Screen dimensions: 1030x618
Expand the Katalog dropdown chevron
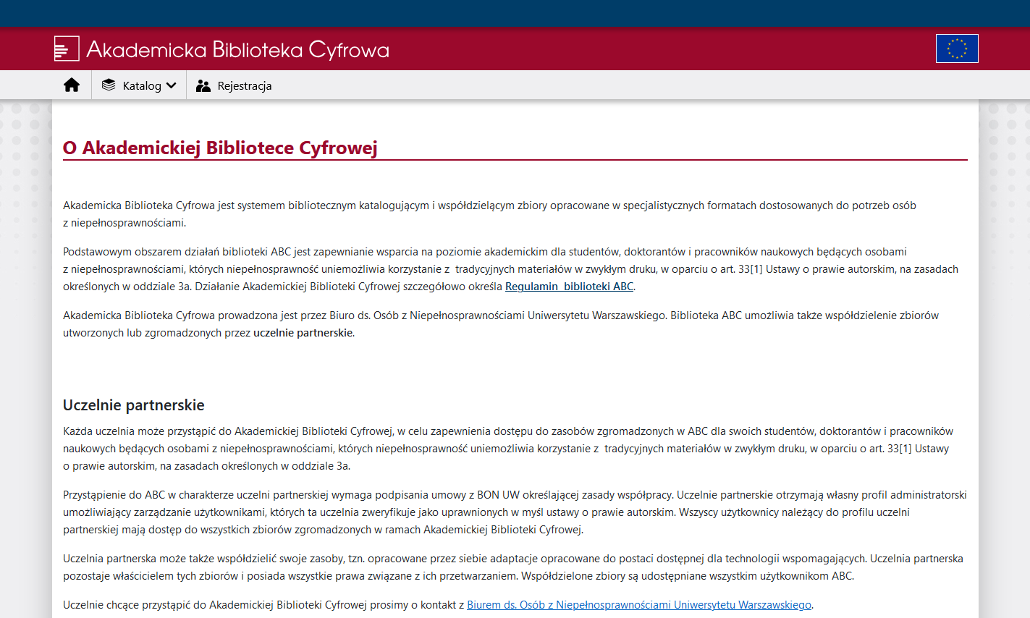pos(171,85)
